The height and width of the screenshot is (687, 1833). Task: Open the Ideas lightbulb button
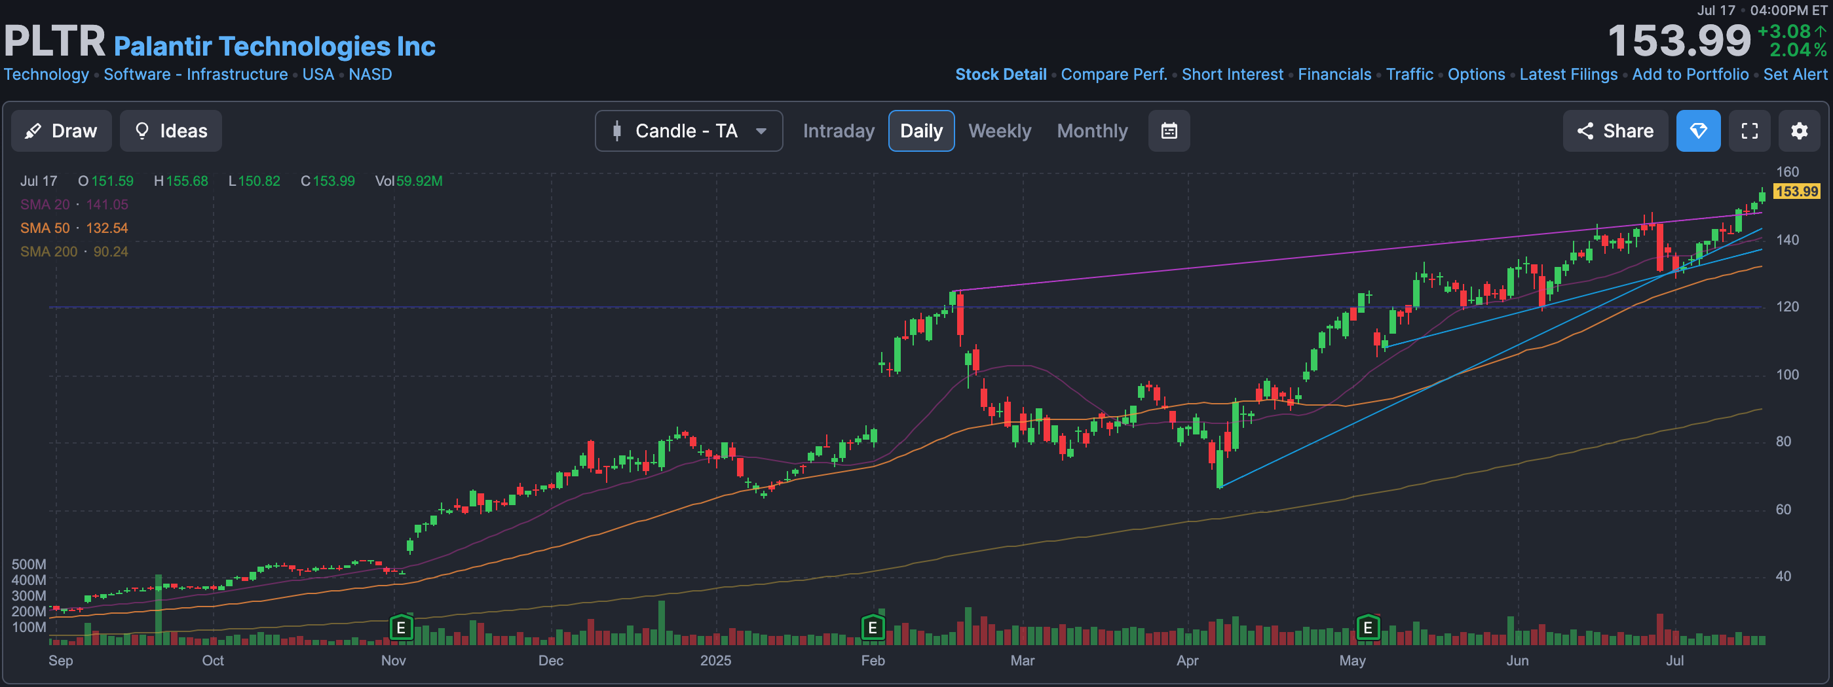[x=171, y=131]
